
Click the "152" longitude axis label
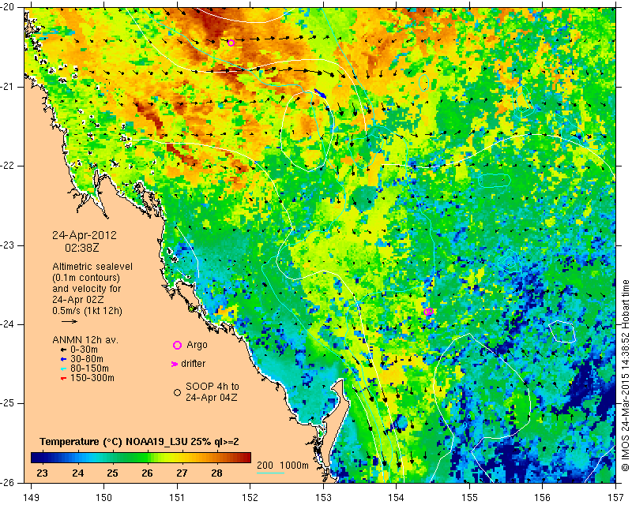pyautogui.click(x=250, y=497)
